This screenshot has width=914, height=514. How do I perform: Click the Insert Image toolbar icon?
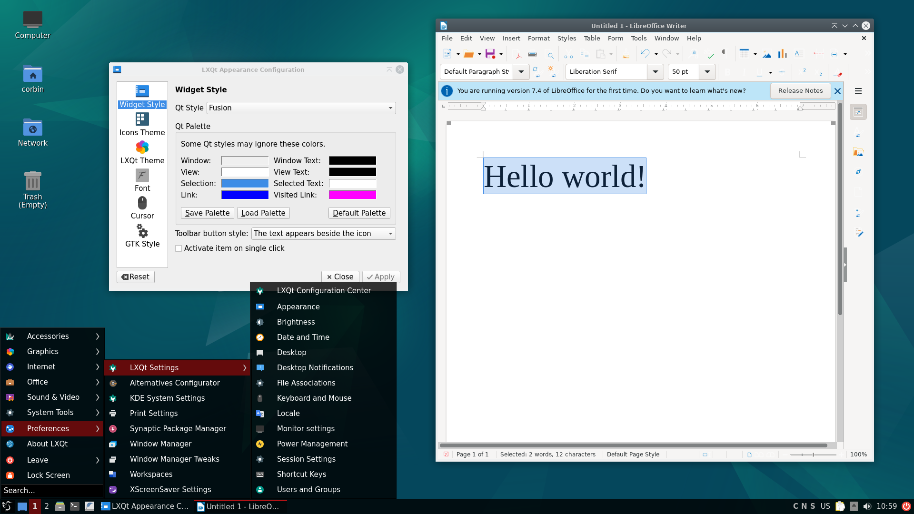click(x=767, y=54)
